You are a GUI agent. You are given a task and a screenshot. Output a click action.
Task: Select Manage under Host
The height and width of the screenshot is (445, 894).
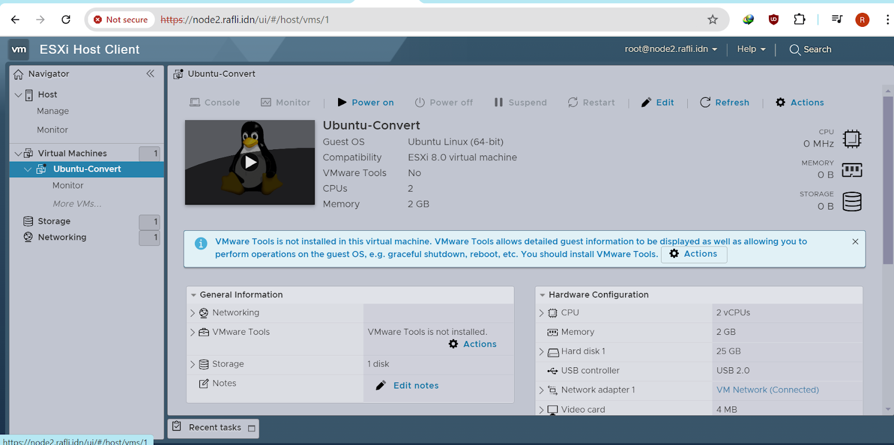[x=53, y=111]
